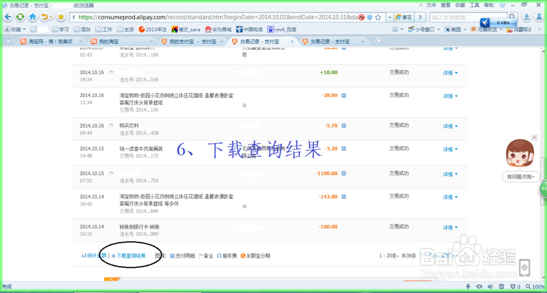Image resolution: width=547 pixels, height=293 pixels.
Task: Click the flag note icon on 购买饮料 row
Action: 112,126
